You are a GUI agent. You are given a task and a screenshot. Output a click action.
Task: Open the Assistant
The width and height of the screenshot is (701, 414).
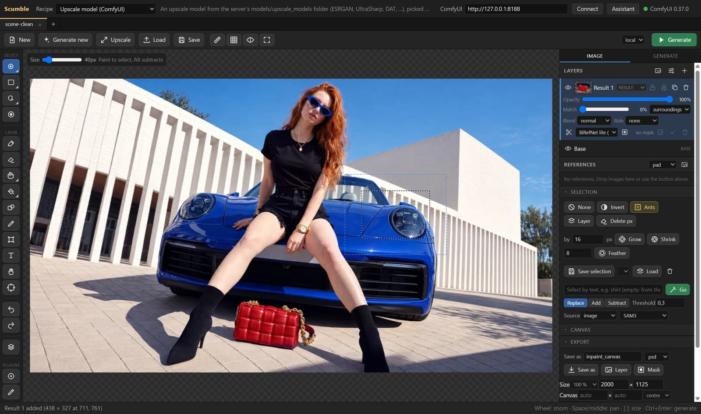pyautogui.click(x=623, y=9)
